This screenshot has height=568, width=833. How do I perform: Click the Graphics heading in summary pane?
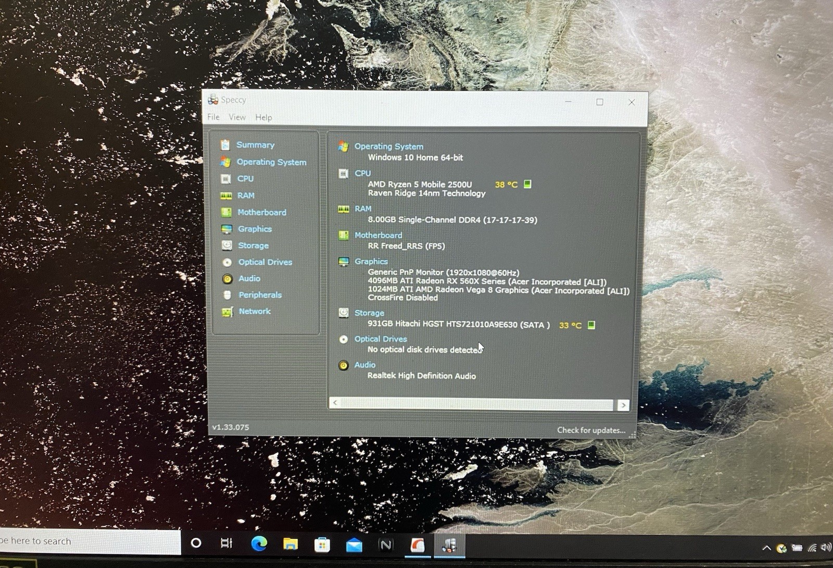coord(371,261)
